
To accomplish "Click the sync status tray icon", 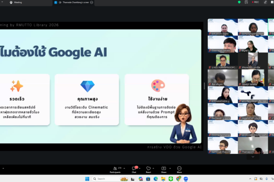I will click(x=256, y=179).
